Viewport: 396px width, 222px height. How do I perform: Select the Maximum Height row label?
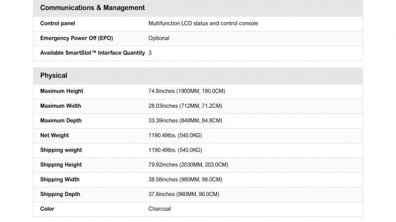[x=62, y=91]
